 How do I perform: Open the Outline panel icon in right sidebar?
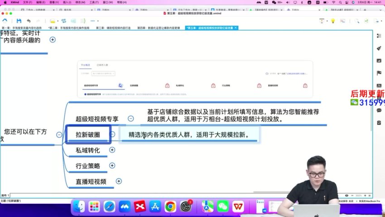pyautogui.click(x=379, y=36)
